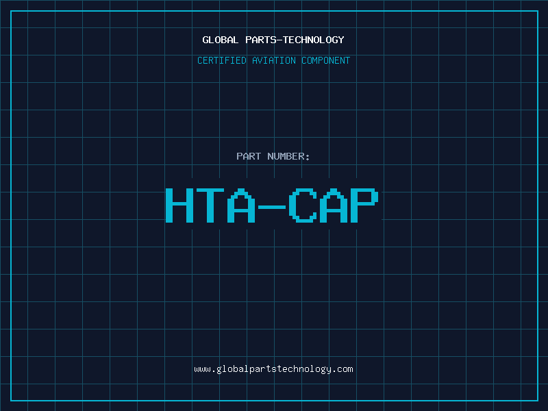This screenshot has width=548, height=411.
Task: Click the GLOBAL PARTS-TECHNOLOGY heading
Action: coord(273,40)
